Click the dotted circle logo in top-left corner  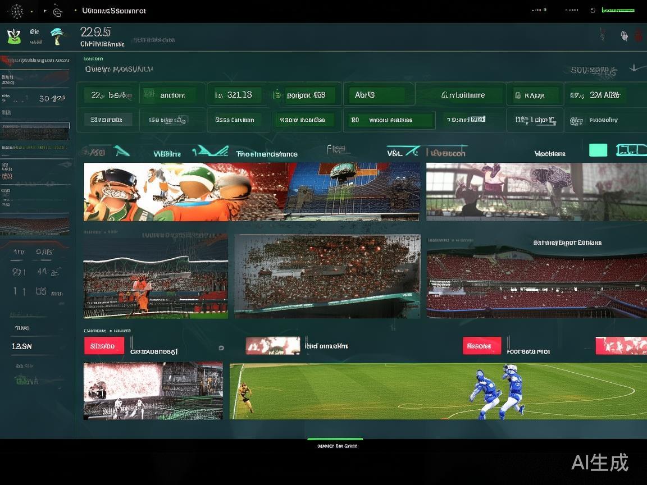[x=17, y=11]
